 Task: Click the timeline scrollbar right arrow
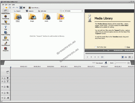[133, 101]
